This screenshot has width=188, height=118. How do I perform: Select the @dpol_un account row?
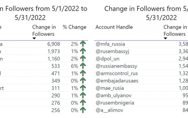point(141,59)
